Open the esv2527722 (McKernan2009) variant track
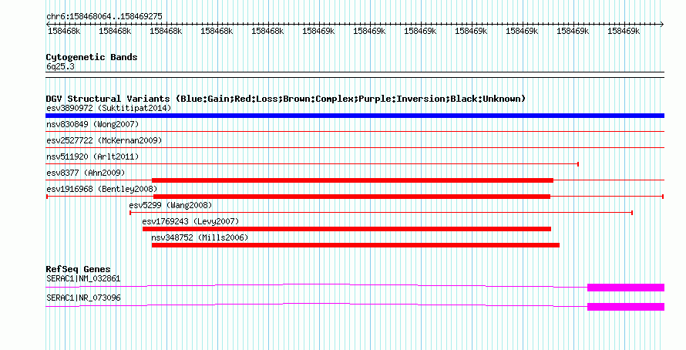Image resolution: width=686 pixels, height=350 pixels. pos(355,147)
